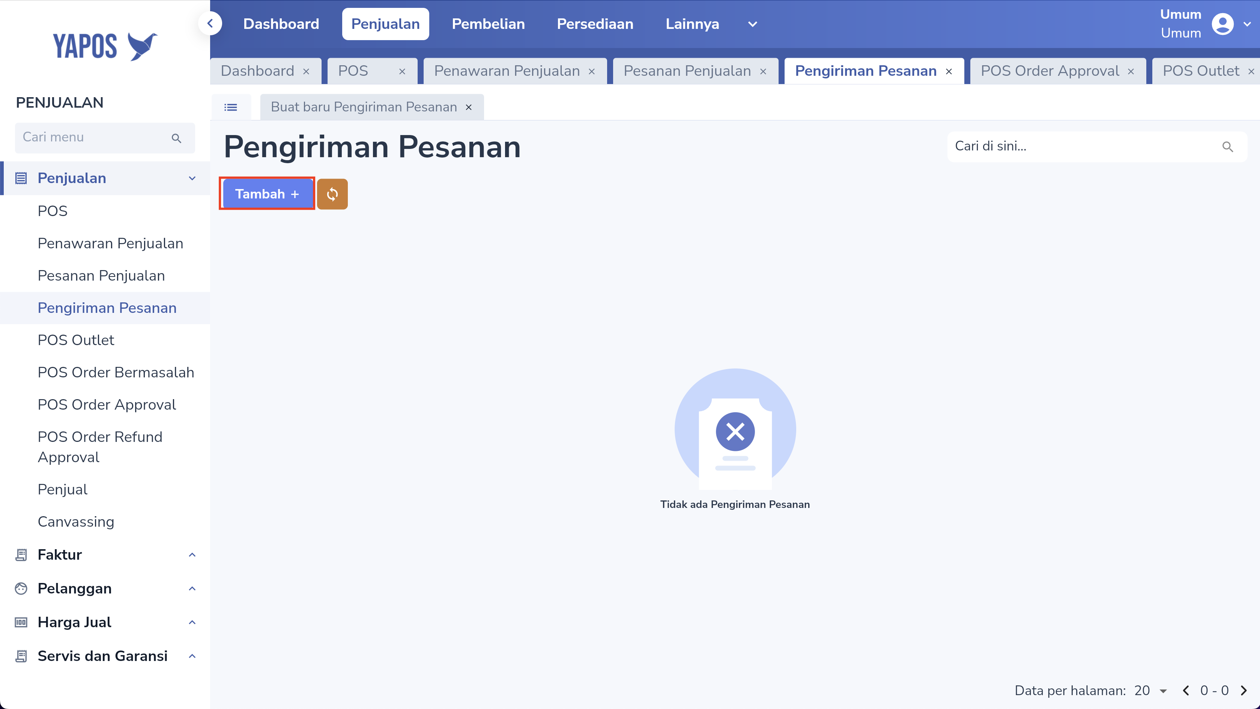
Task: Expand the Harga Jual section chevron
Action: (192, 622)
